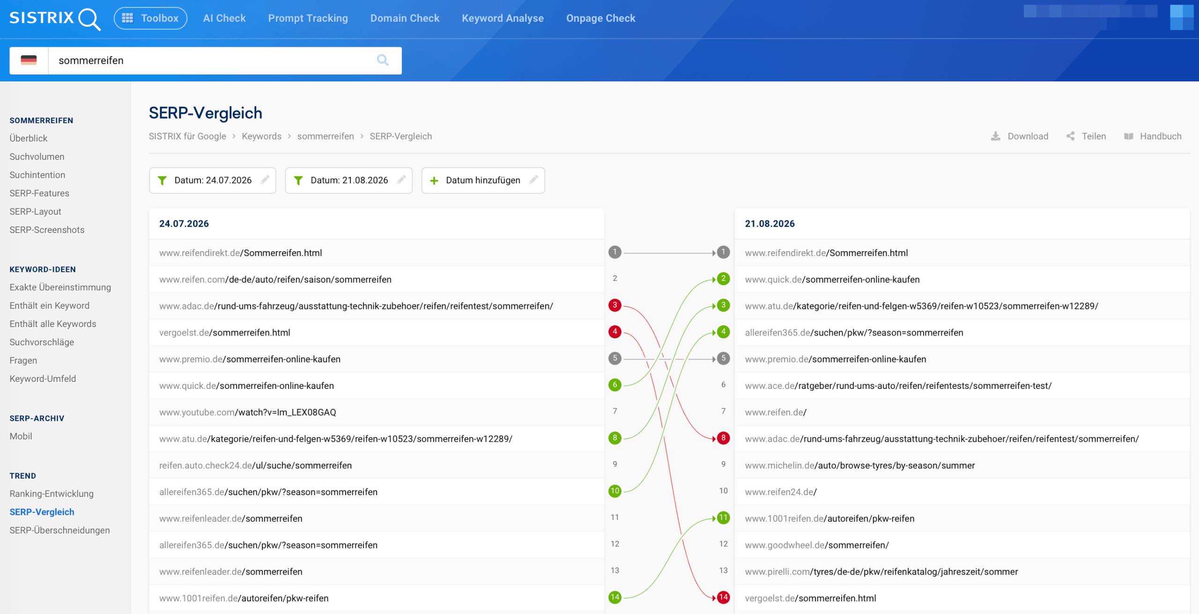Click right red position 14 marker

click(724, 597)
